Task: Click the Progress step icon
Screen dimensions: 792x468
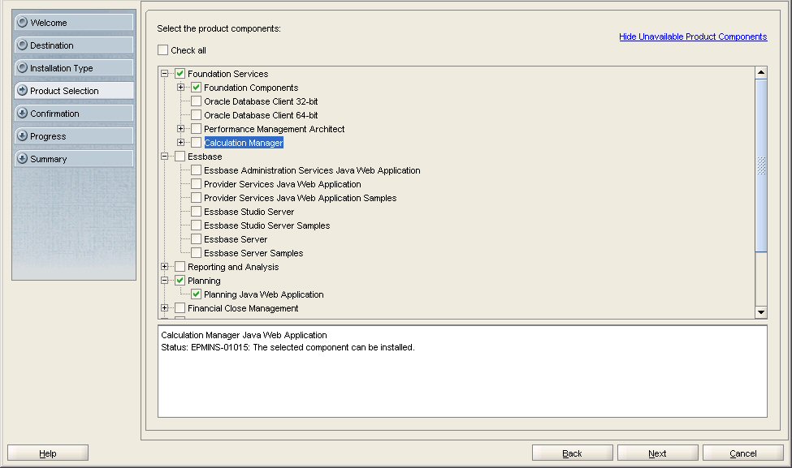Action: click(x=22, y=135)
